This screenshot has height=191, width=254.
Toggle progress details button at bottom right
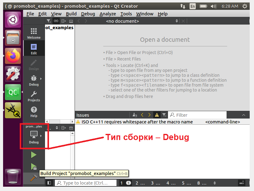[242, 183]
